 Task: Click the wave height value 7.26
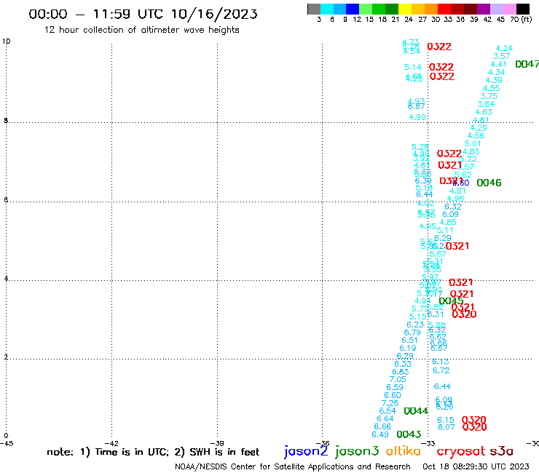[x=390, y=403]
